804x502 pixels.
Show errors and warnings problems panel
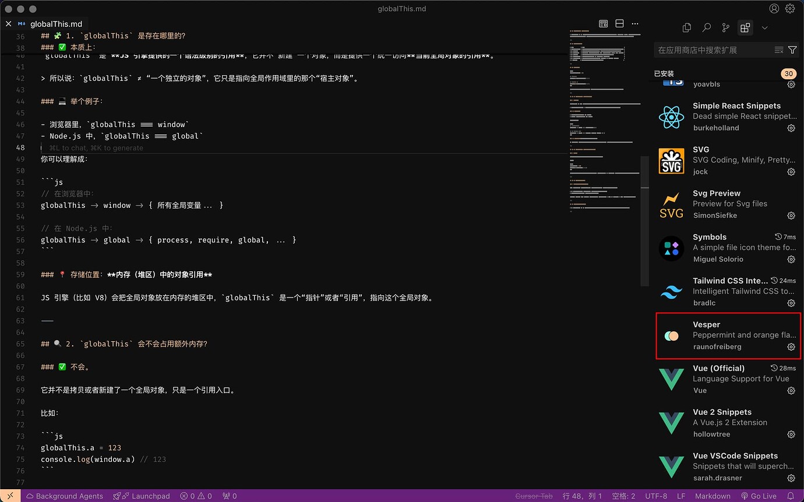[x=196, y=496]
